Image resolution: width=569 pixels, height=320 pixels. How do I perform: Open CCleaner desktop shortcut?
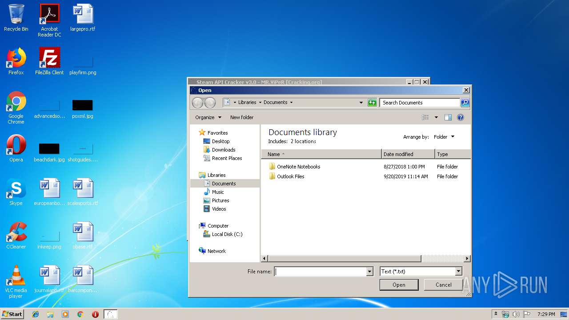pyautogui.click(x=16, y=236)
